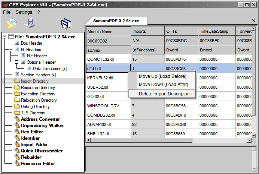Click the TLS Directory folder icon

(17, 113)
